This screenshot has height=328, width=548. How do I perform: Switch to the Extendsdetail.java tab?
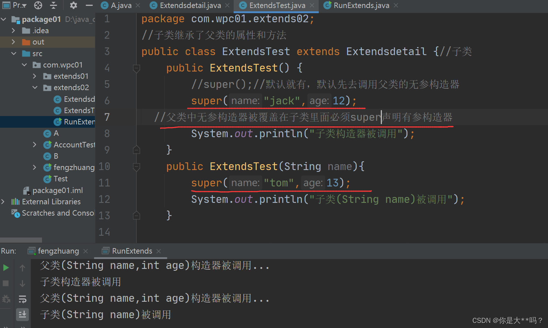click(x=186, y=5)
